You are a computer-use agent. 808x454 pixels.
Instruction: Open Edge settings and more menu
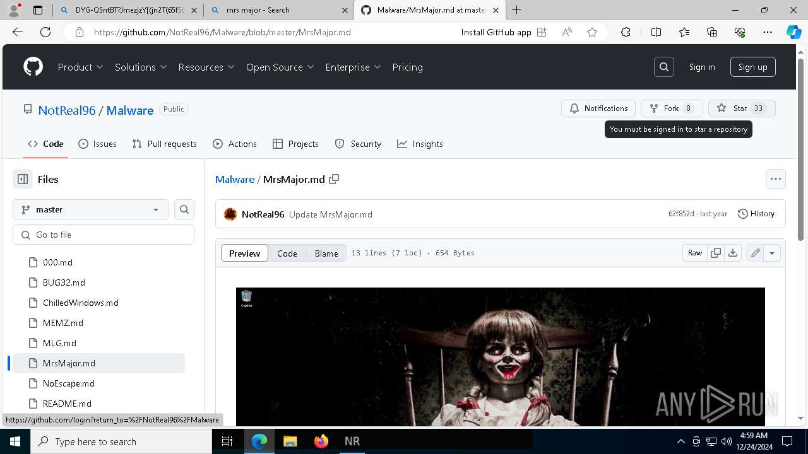[x=768, y=32]
